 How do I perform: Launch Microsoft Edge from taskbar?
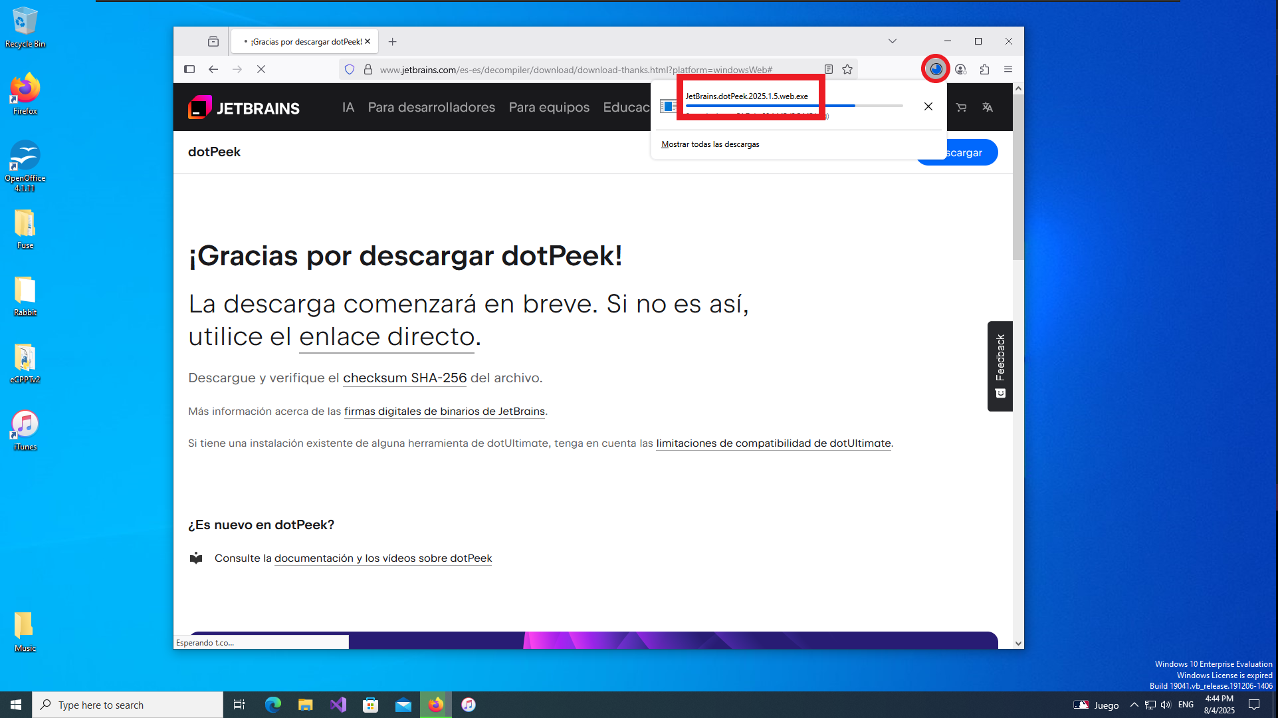272,705
